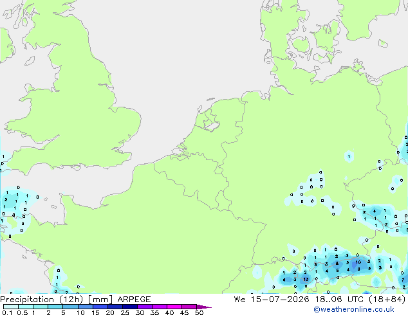Image resolution: width=408 pixels, height=315 pixels.
Task: Click the above-50 mm legend arrow tip
Action: 204,307
